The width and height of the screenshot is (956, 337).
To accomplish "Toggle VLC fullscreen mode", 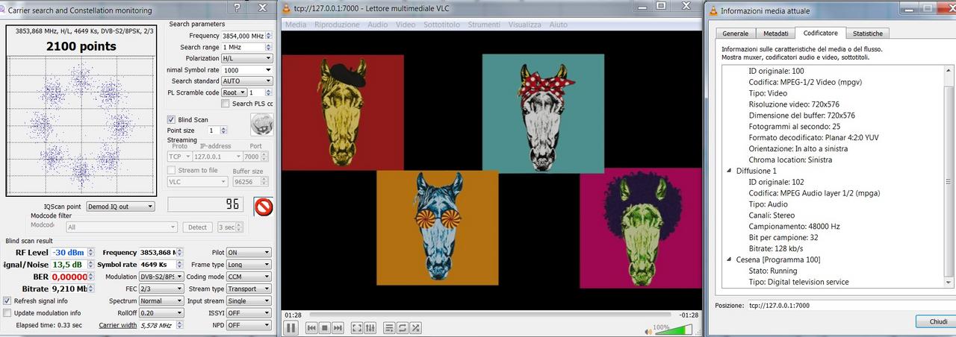I will click(x=357, y=327).
